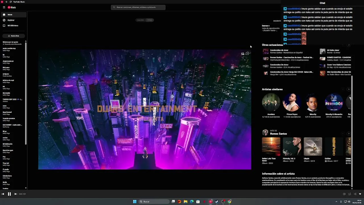Open playlist Cristianismo
Image resolution: width=364 pixels, height=205 pixels.
tap(13, 177)
